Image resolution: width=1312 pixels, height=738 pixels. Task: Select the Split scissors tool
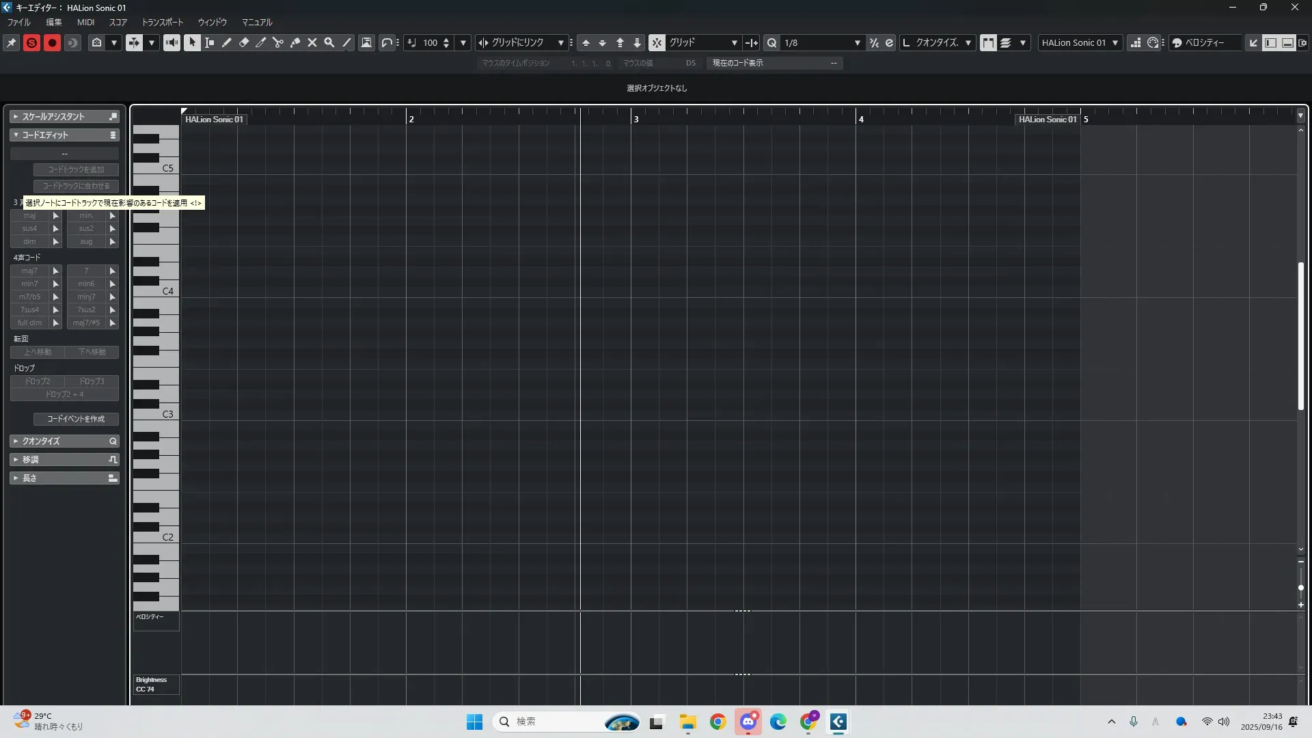[278, 42]
